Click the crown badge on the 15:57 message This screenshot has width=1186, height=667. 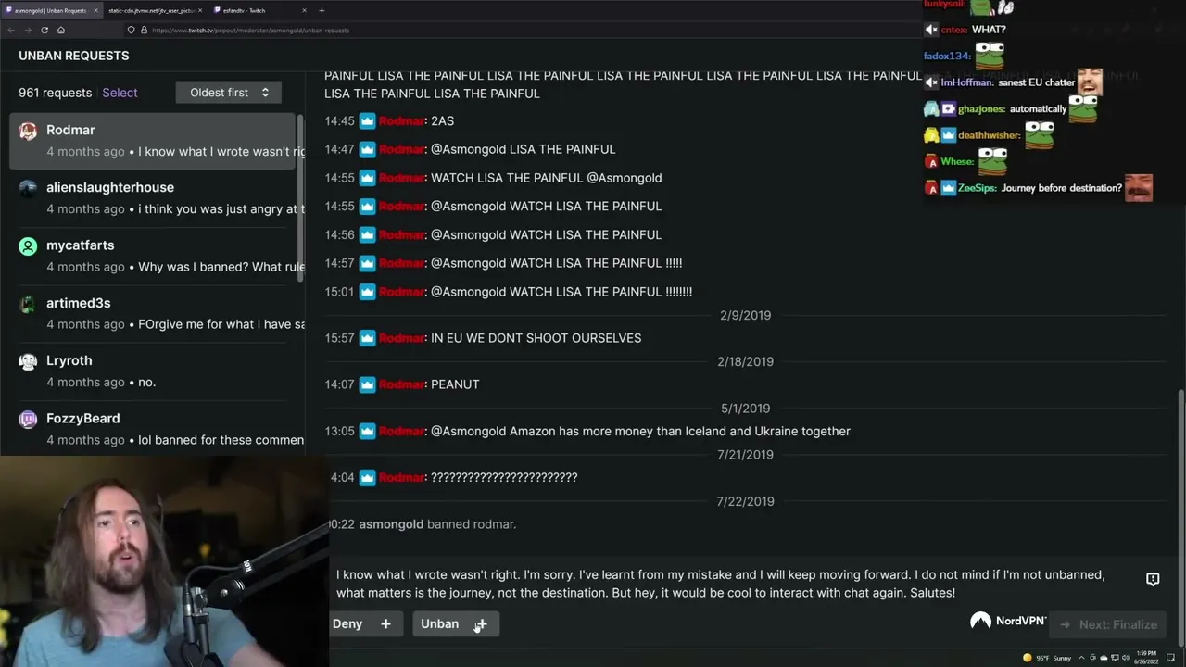tap(367, 338)
